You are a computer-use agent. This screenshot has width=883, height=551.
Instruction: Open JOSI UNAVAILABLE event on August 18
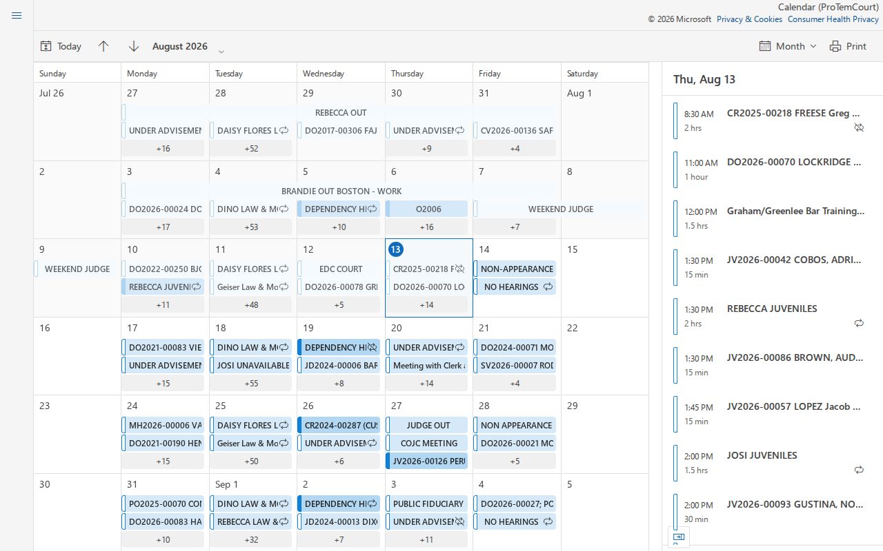(x=251, y=366)
